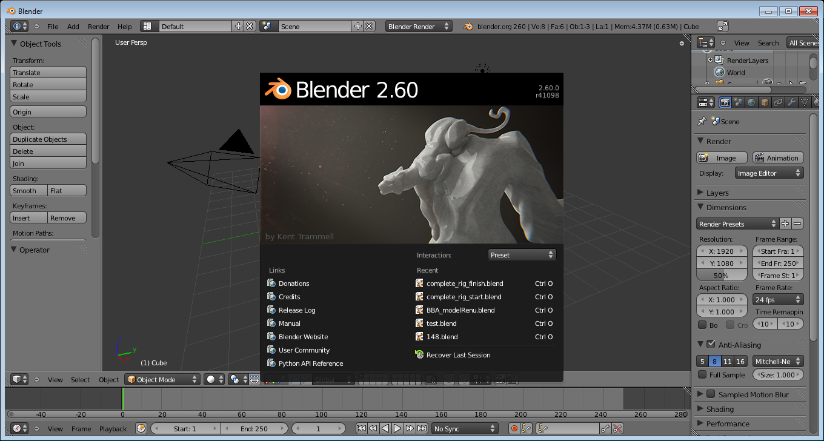This screenshot has height=441, width=824.
Task: Click the pin icon beside Scene
Action: [702, 121]
